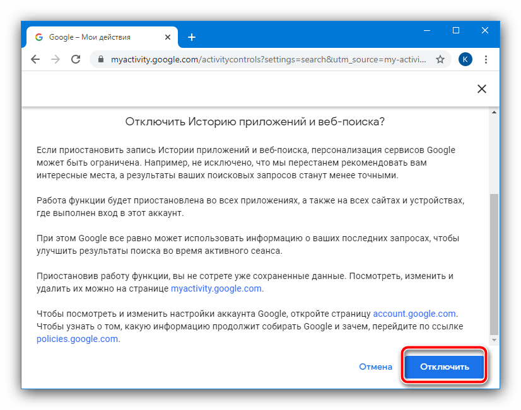Open Chrome's three-dot menu
Image resolution: width=521 pixels, height=410 pixels.
coord(486,59)
